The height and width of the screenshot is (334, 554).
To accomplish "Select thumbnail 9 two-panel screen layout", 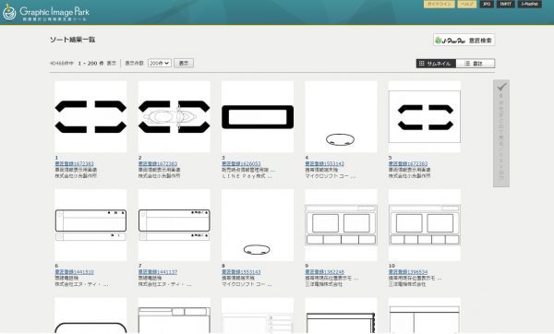I will click(341, 225).
